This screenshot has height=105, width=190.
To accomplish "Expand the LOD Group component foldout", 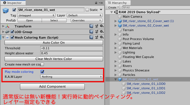I will 3,32.
